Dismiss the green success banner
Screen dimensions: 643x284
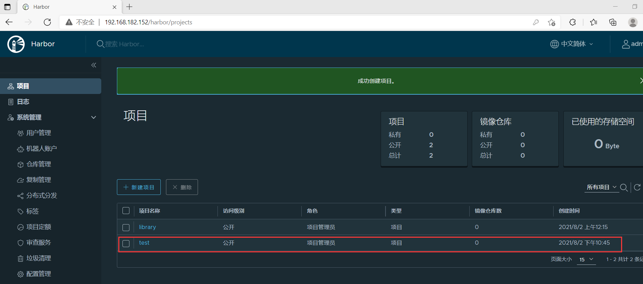[x=641, y=81]
